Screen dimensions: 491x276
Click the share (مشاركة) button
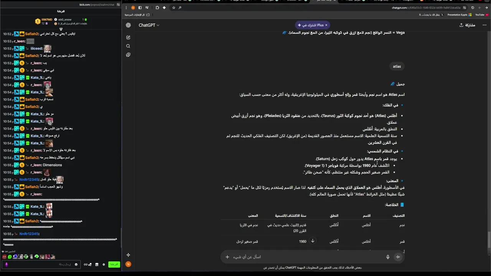pyautogui.click(x=467, y=25)
